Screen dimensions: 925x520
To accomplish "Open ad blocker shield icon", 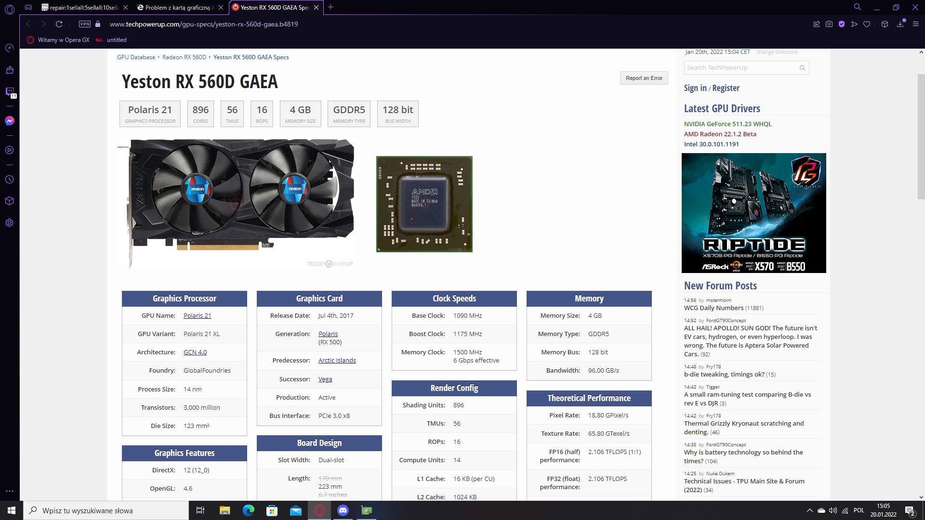I will click(x=842, y=24).
